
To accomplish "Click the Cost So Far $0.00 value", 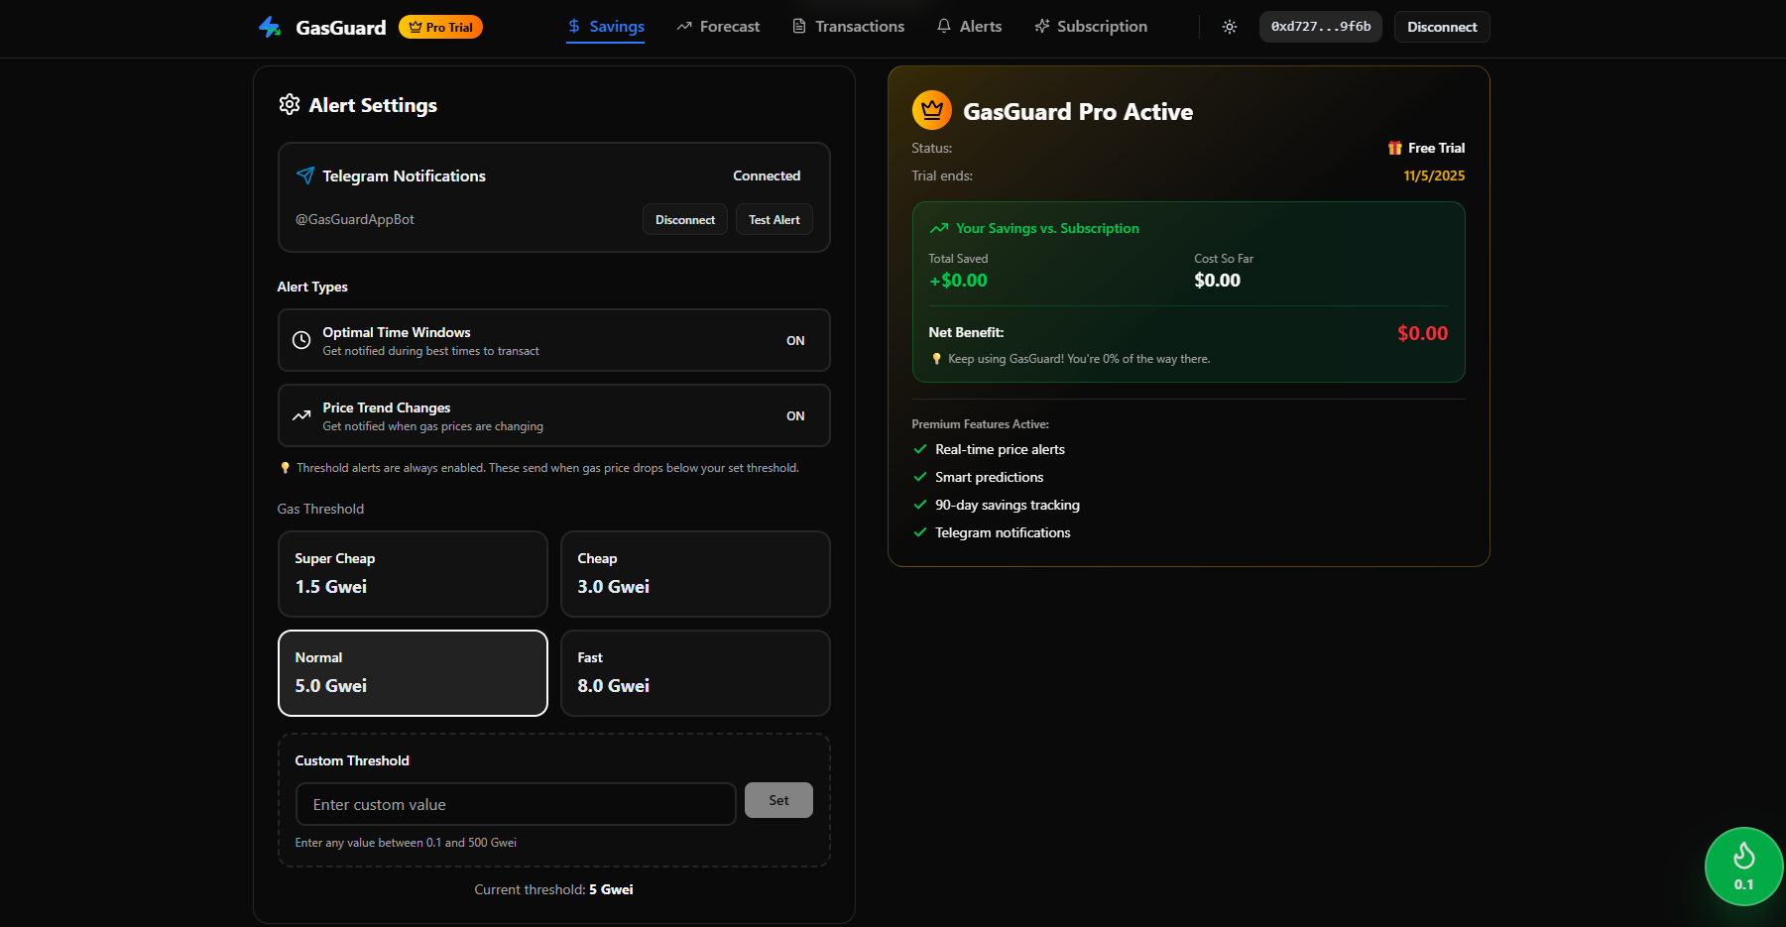I will coord(1217,281).
